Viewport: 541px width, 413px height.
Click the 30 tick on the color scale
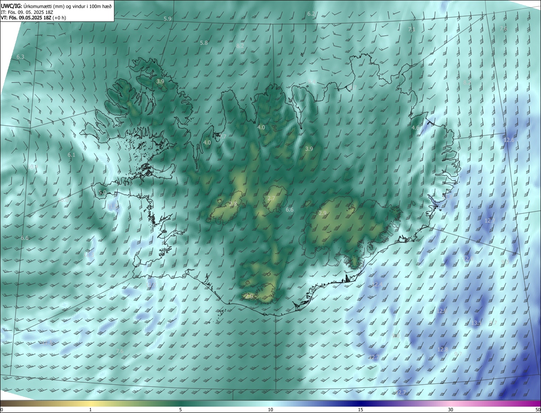tap(451, 410)
